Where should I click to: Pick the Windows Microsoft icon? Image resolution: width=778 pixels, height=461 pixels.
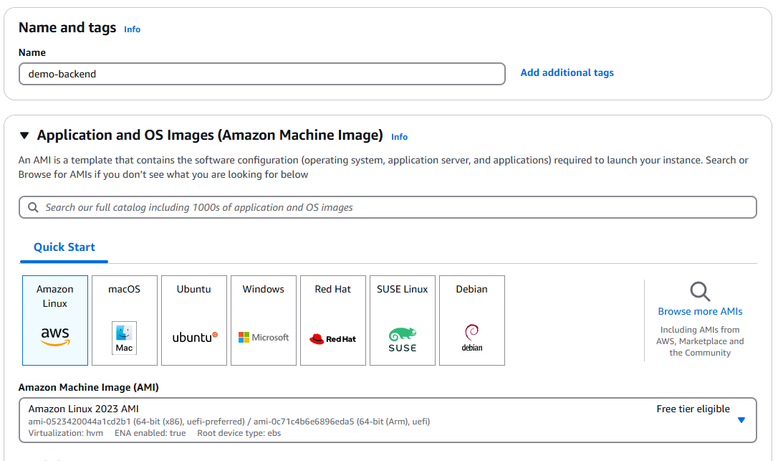click(263, 337)
